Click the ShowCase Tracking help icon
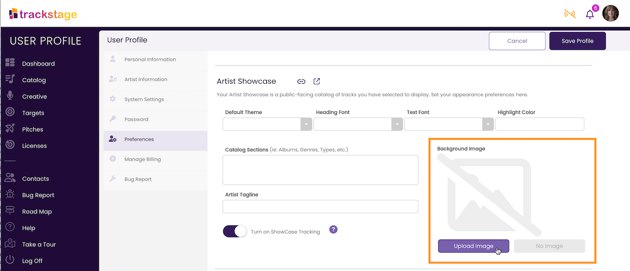 point(333,229)
